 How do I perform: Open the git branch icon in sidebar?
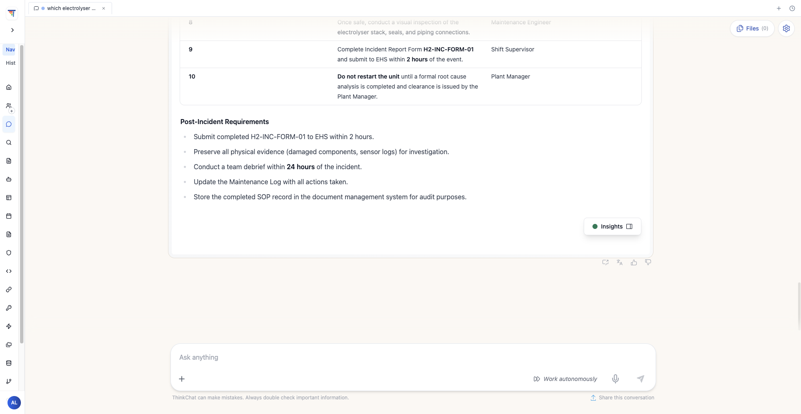[9, 381]
